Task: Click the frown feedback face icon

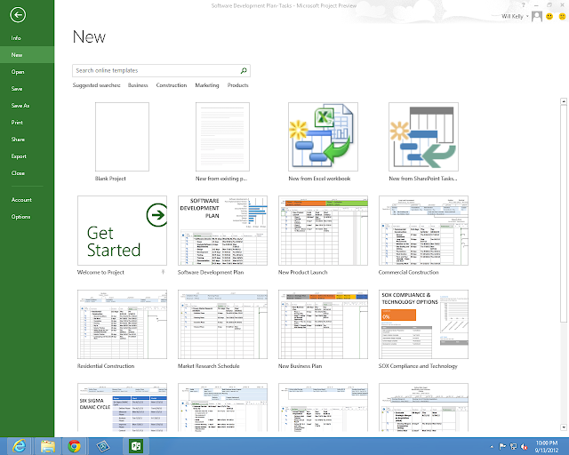Action: [562, 16]
